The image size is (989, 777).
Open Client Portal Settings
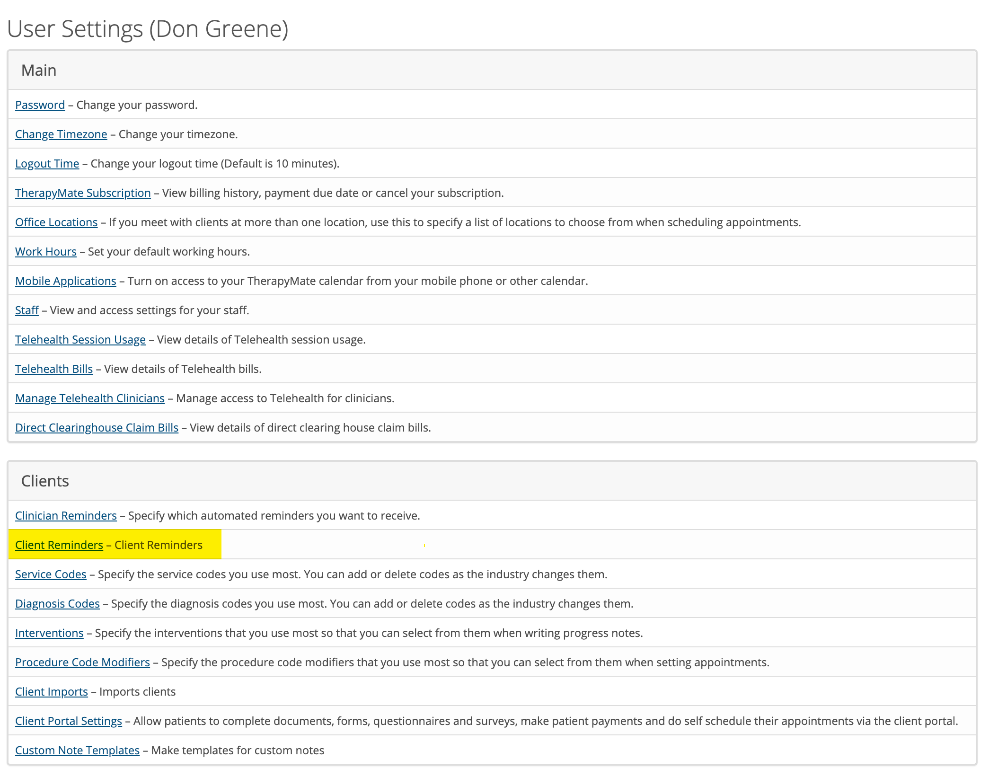click(x=68, y=721)
